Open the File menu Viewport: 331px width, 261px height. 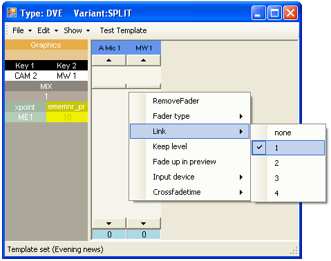[x=18, y=30]
